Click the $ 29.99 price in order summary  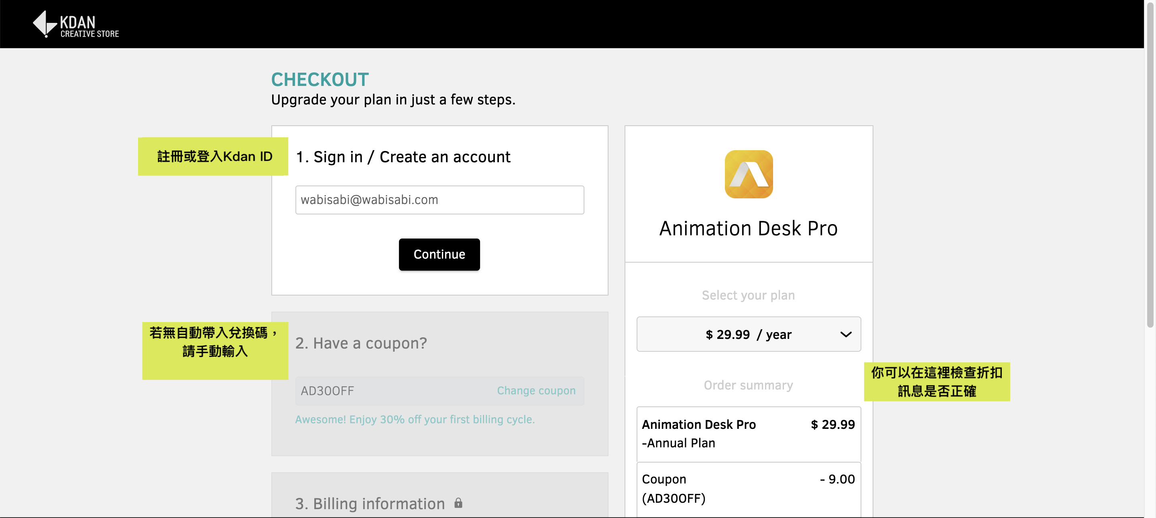(x=832, y=424)
